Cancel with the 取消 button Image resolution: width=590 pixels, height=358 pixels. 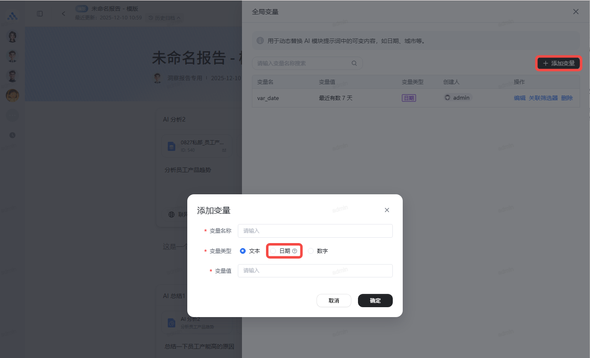334,301
